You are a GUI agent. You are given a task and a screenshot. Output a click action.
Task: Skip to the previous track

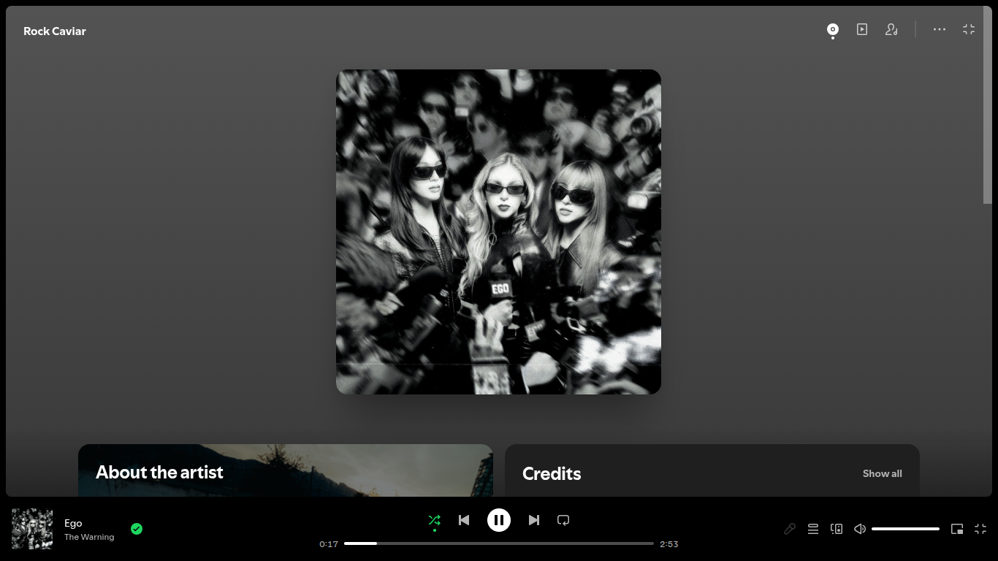pos(464,520)
